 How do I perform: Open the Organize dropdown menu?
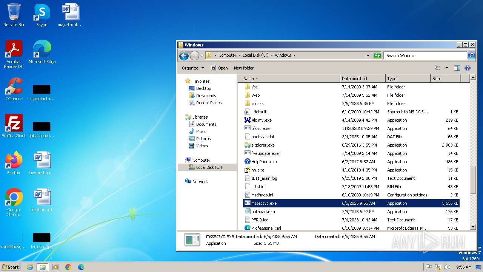193,68
